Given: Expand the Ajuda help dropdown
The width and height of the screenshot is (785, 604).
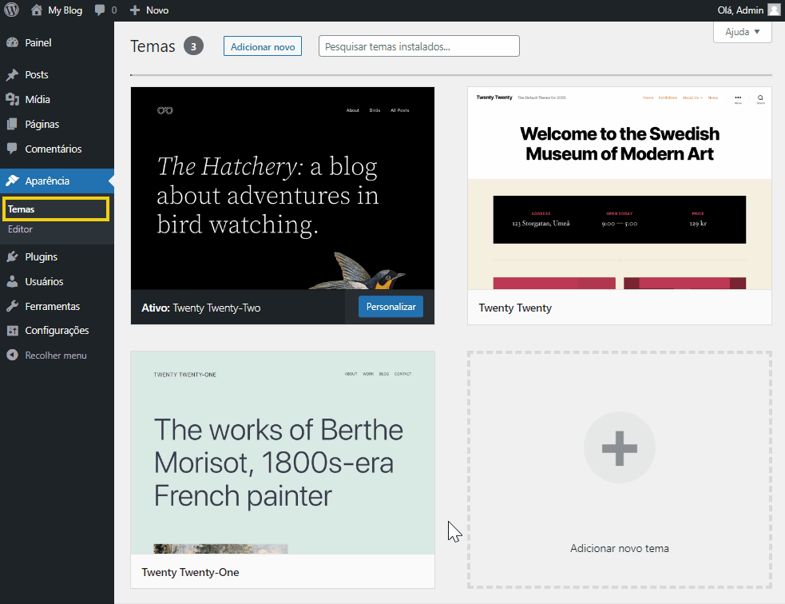Looking at the screenshot, I should pyautogui.click(x=743, y=32).
